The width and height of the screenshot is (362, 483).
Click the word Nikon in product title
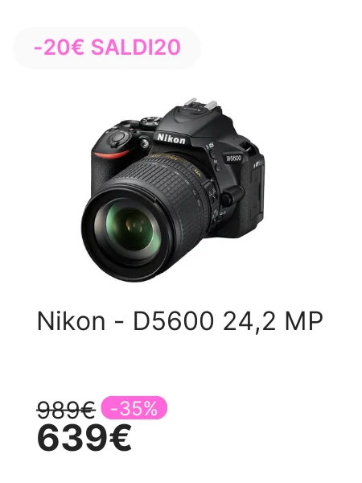click(71, 321)
